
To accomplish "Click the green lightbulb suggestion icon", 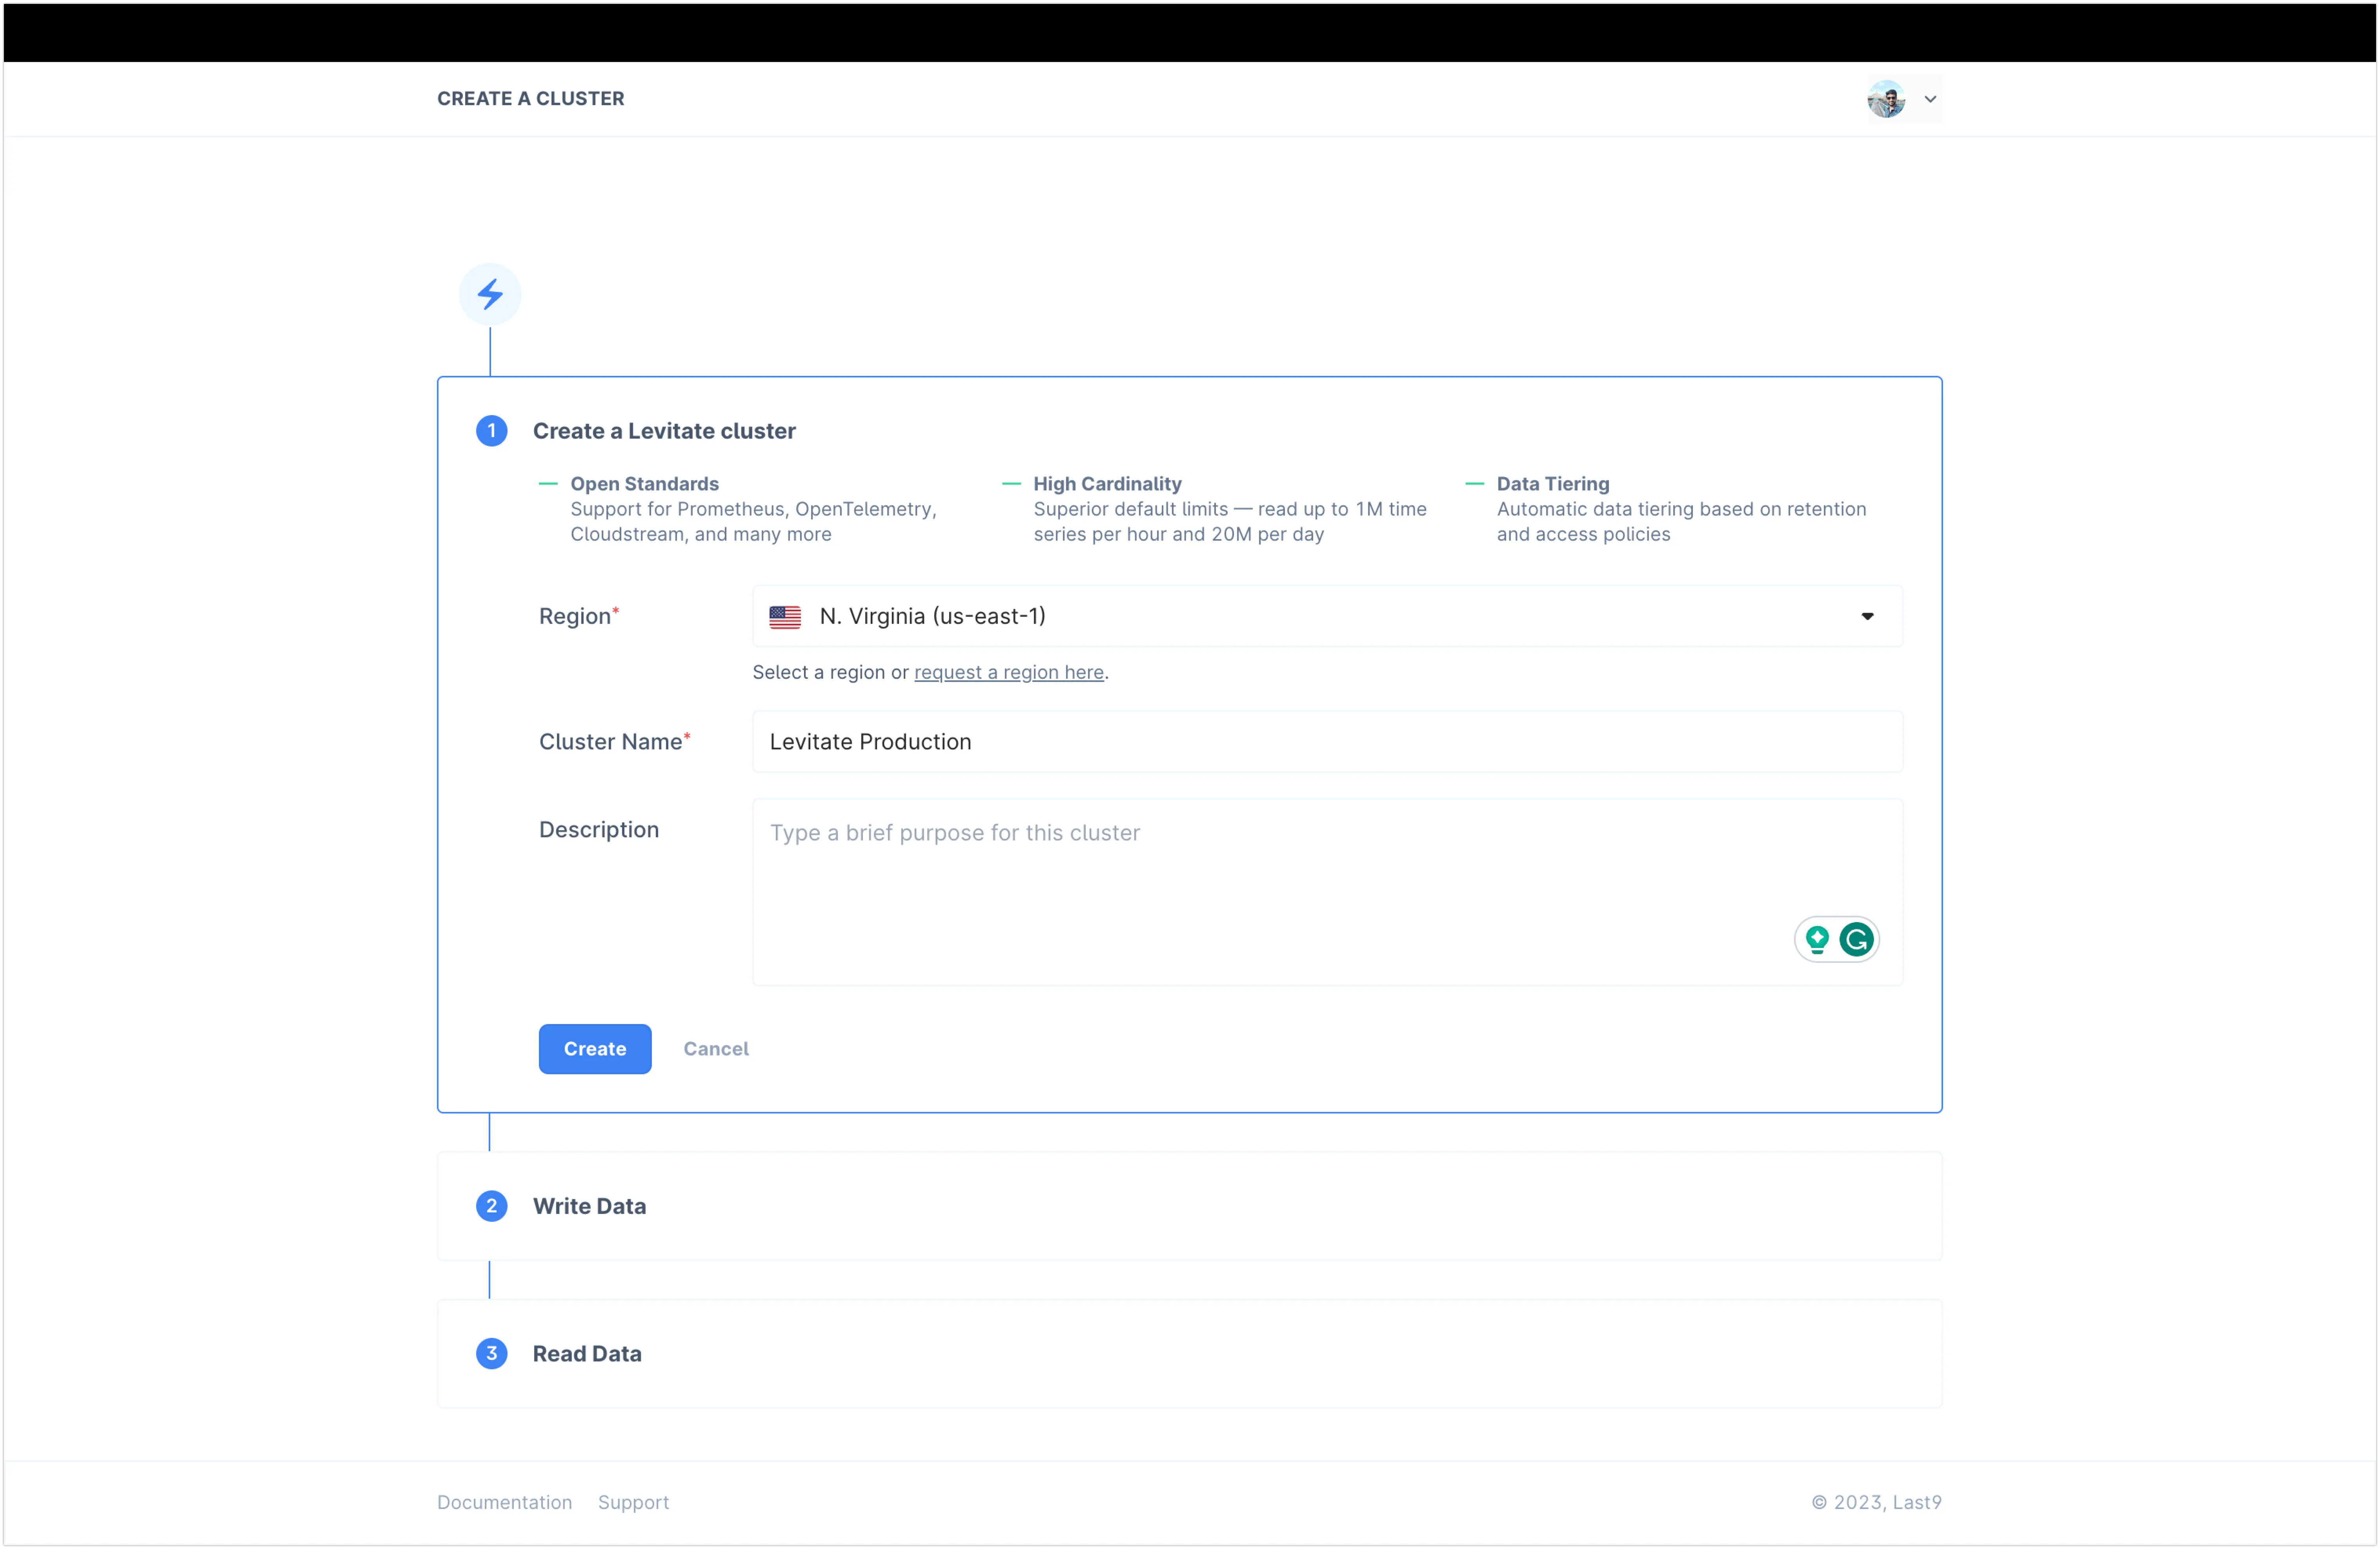I will click(1817, 940).
